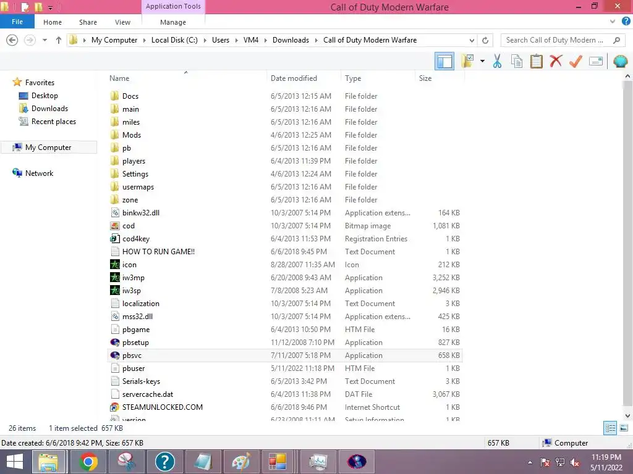Open the Manage ribbon tab

173,22
